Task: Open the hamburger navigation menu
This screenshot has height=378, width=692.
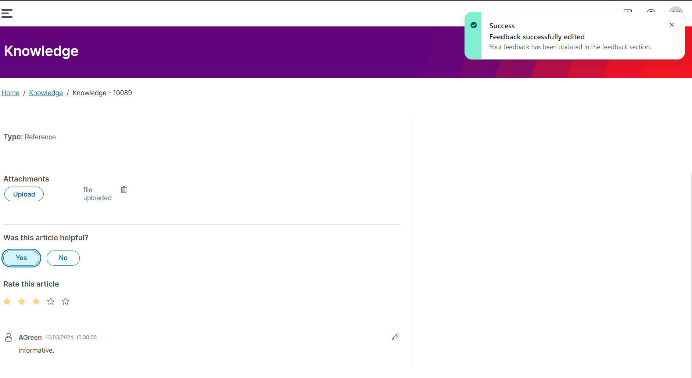Action: pyautogui.click(x=7, y=13)
